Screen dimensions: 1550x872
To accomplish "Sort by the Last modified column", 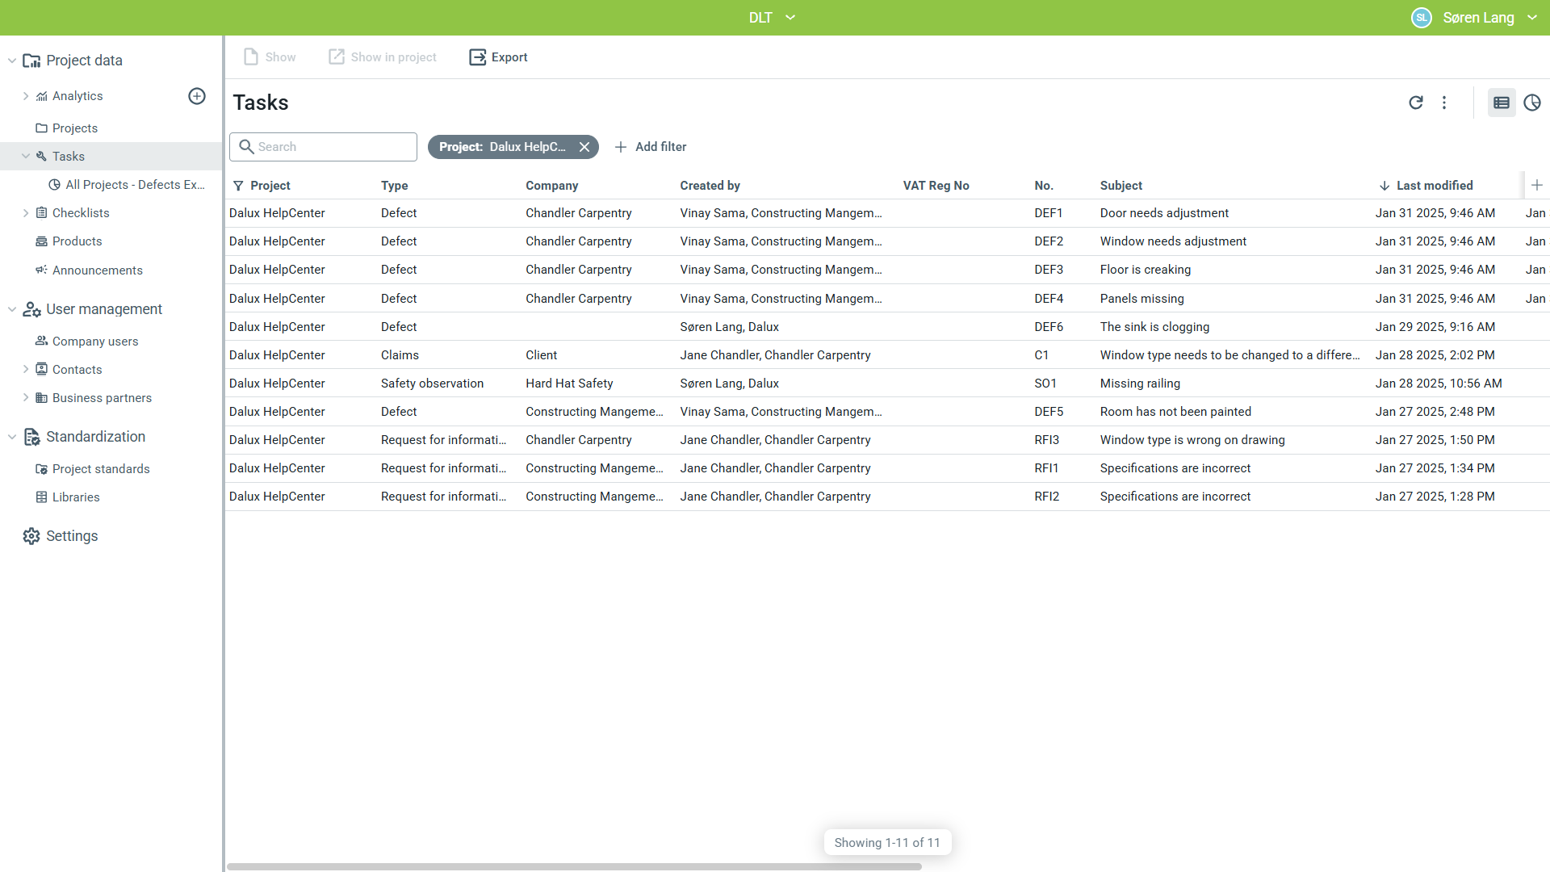I will click(x=1434, y=186).
